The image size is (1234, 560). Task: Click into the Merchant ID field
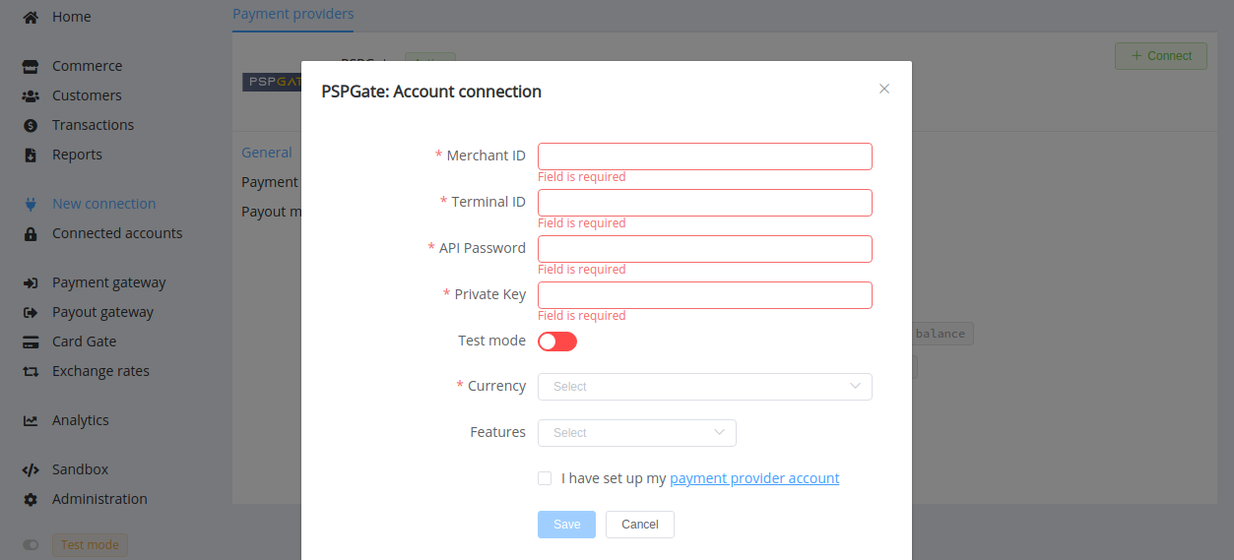coord(705,156)
